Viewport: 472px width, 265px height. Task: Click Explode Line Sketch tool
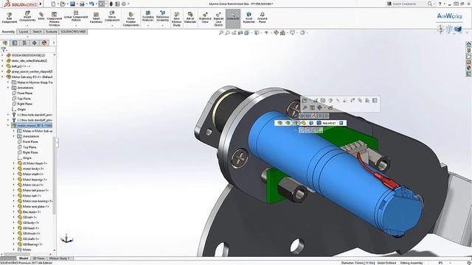tap(218, 19)
